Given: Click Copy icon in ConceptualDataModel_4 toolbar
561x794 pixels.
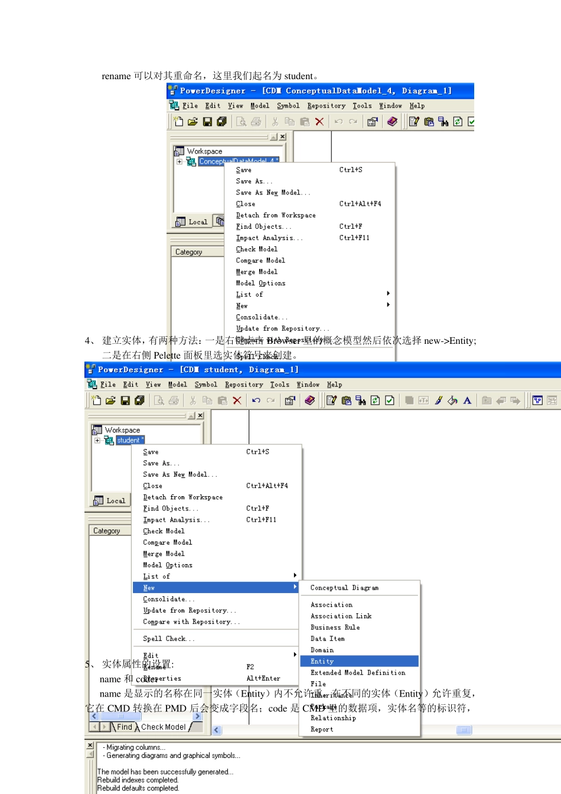Looking at the screenshot, I should 289,122.
